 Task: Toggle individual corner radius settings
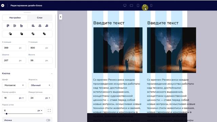pyautogui.click(x=49, y=110)
